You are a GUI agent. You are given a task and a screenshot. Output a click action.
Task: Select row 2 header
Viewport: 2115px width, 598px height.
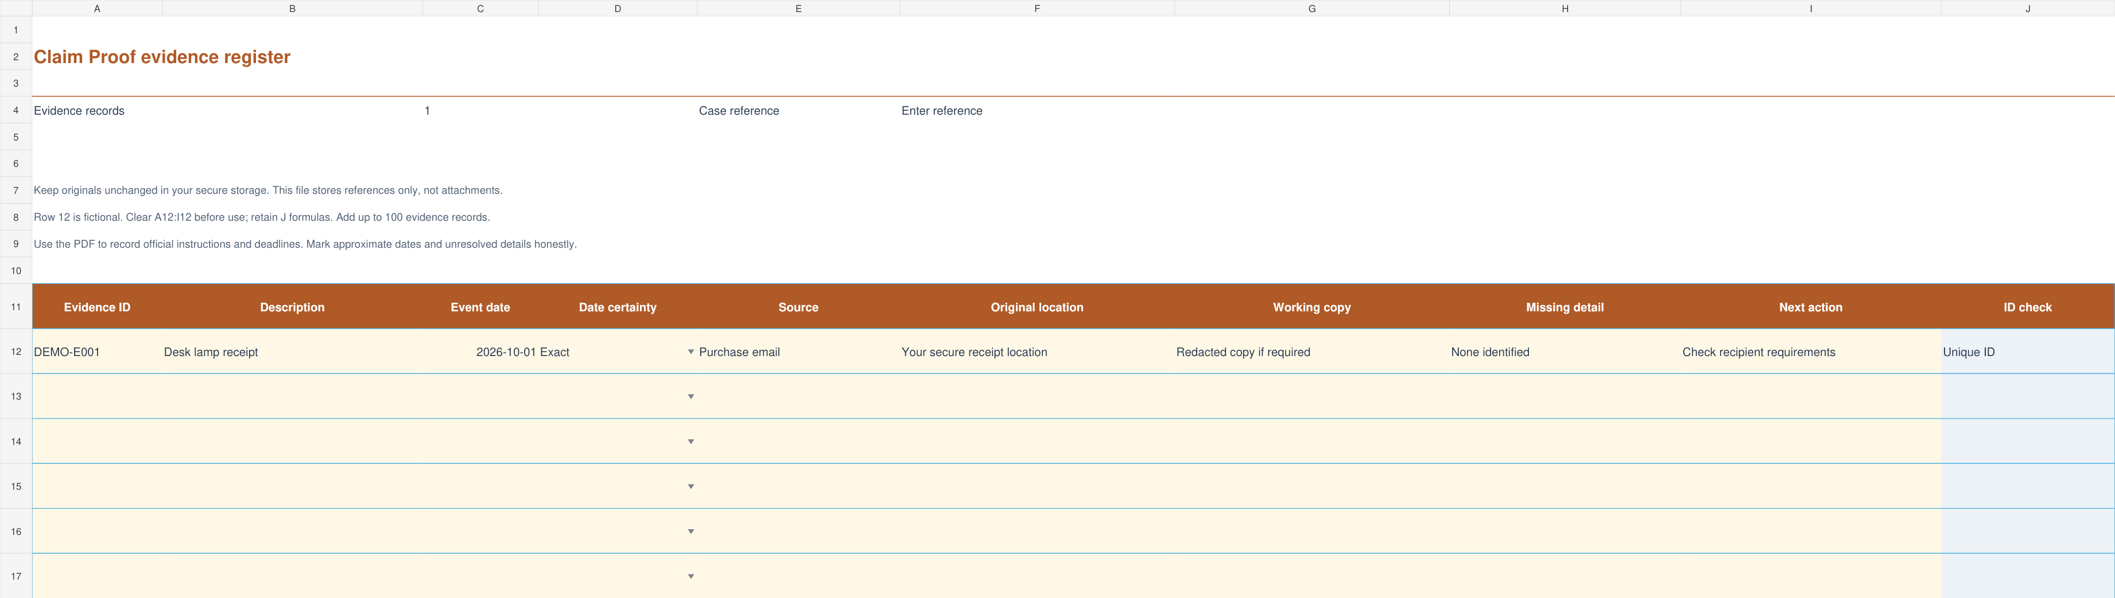click(15, 57)
